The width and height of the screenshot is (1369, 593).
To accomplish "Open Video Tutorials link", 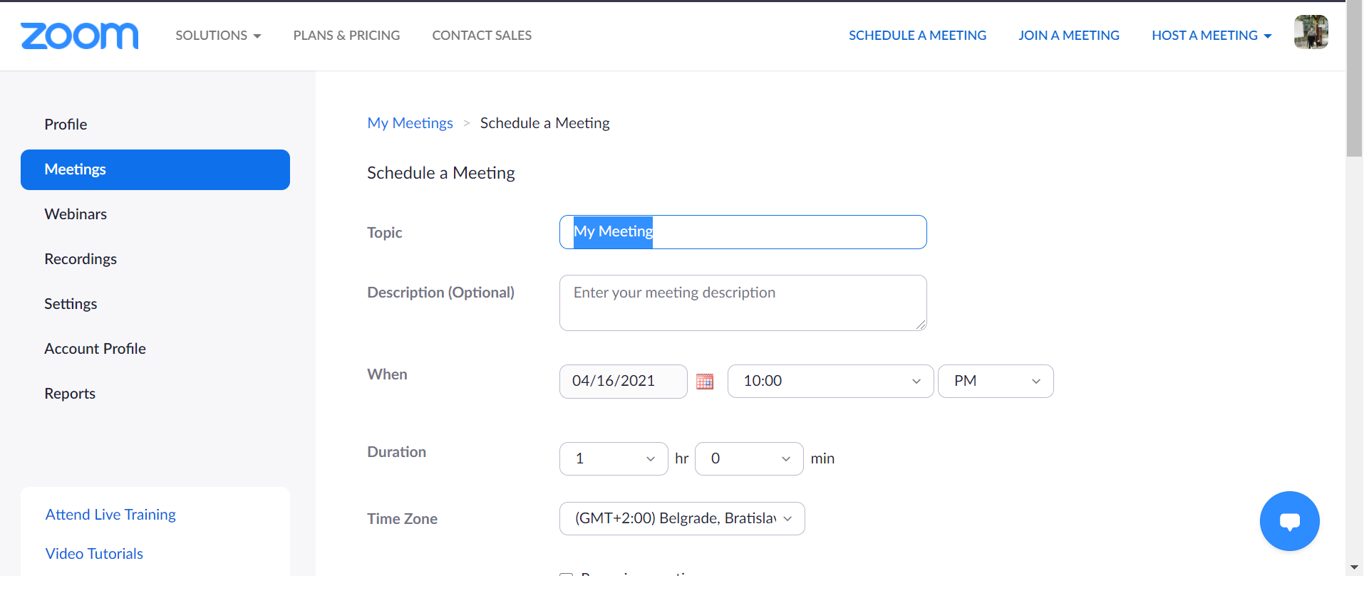I will point(94,554).
